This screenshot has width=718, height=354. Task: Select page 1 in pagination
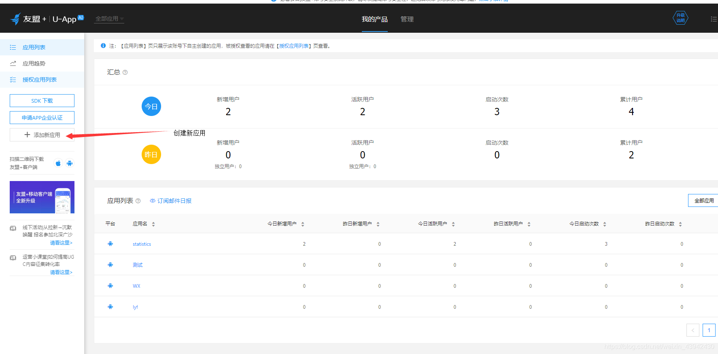tap(709, 330)
